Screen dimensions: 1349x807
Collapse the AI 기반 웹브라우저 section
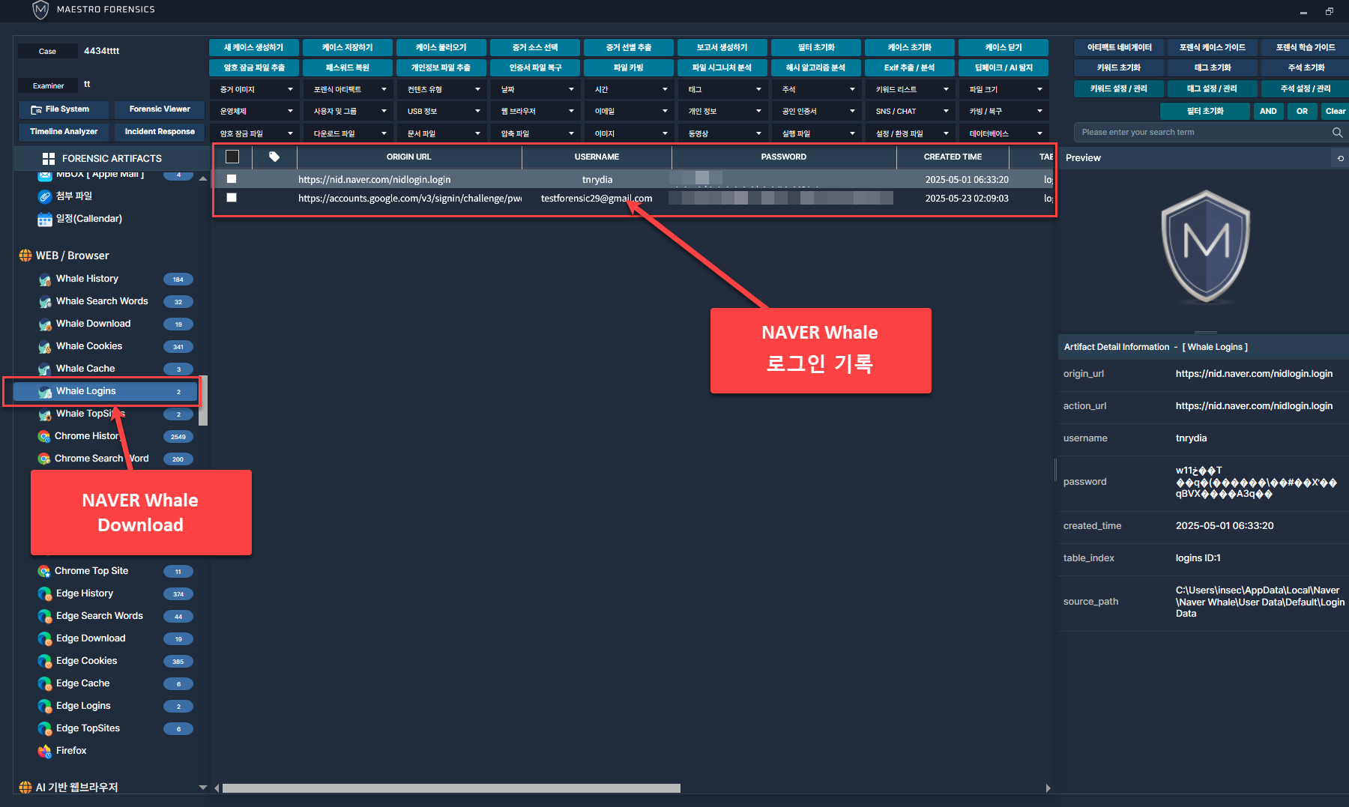pyautogui.click(x=202, y=788)
